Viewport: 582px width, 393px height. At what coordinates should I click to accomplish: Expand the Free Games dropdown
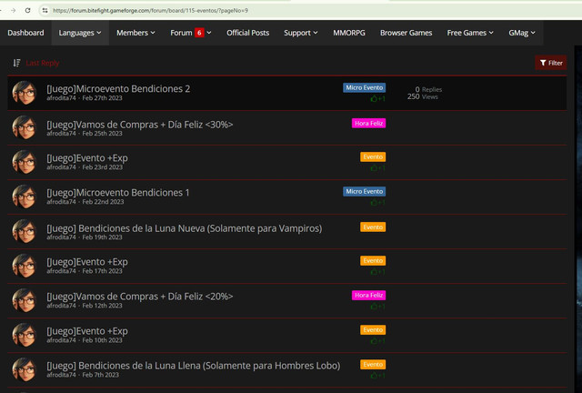pyautogui.click(x=470, y=33)
